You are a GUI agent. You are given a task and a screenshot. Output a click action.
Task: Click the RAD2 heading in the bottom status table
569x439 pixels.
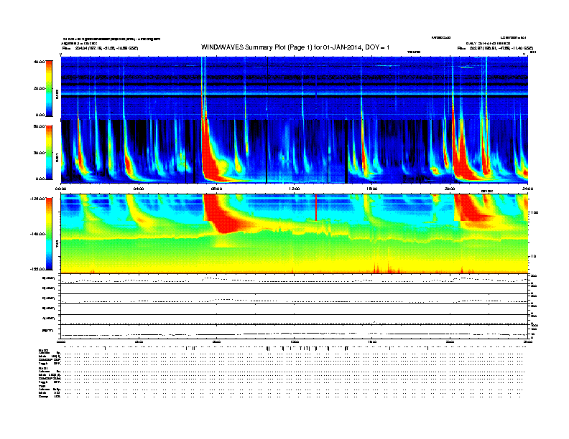[x=44, y=350]
